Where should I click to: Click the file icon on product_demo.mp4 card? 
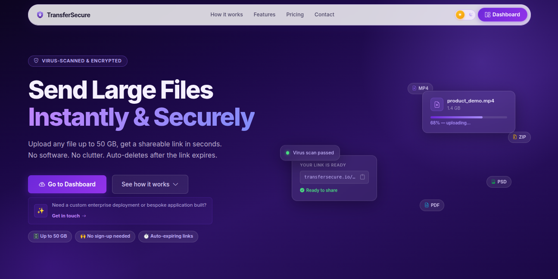pyautogui.click(x=436, y=104)
